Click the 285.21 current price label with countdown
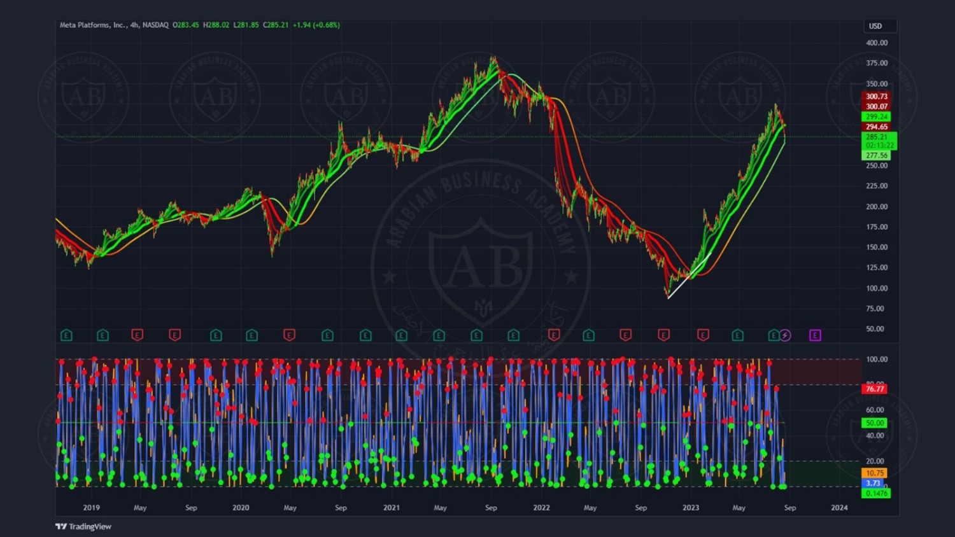The image size is (955, 537). (x=879, y=141)
